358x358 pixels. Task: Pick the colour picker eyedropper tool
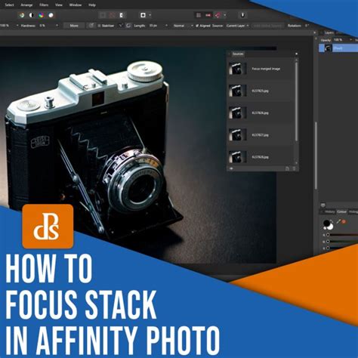point(338,221)
